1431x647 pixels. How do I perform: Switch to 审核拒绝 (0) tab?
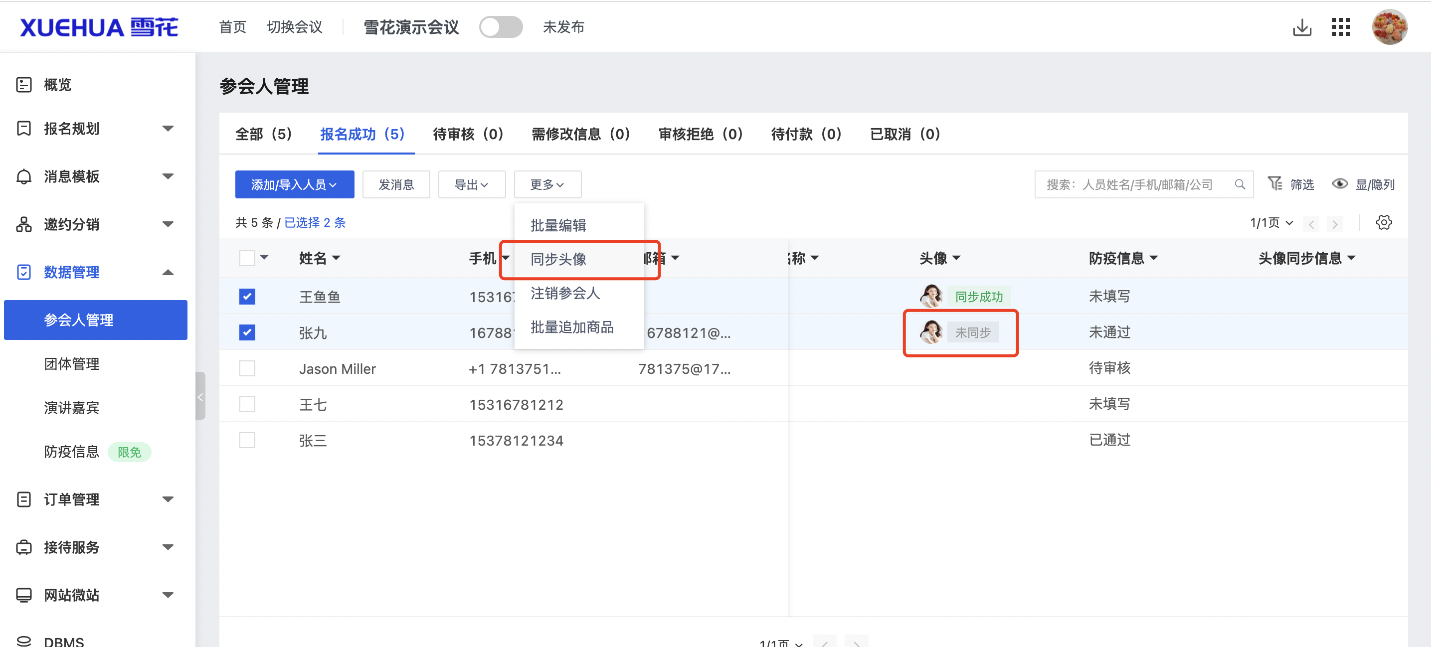point(701,134)
